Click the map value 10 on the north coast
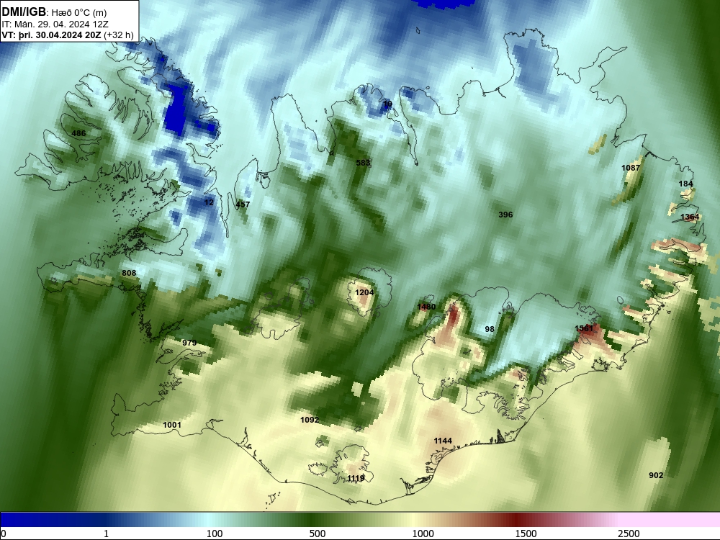Viewport: 720px width, 540px height. (x=387, y=104)
